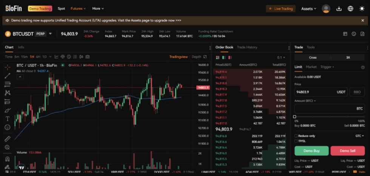
Task: Expand the Futures menu
Action: [79, 9]
